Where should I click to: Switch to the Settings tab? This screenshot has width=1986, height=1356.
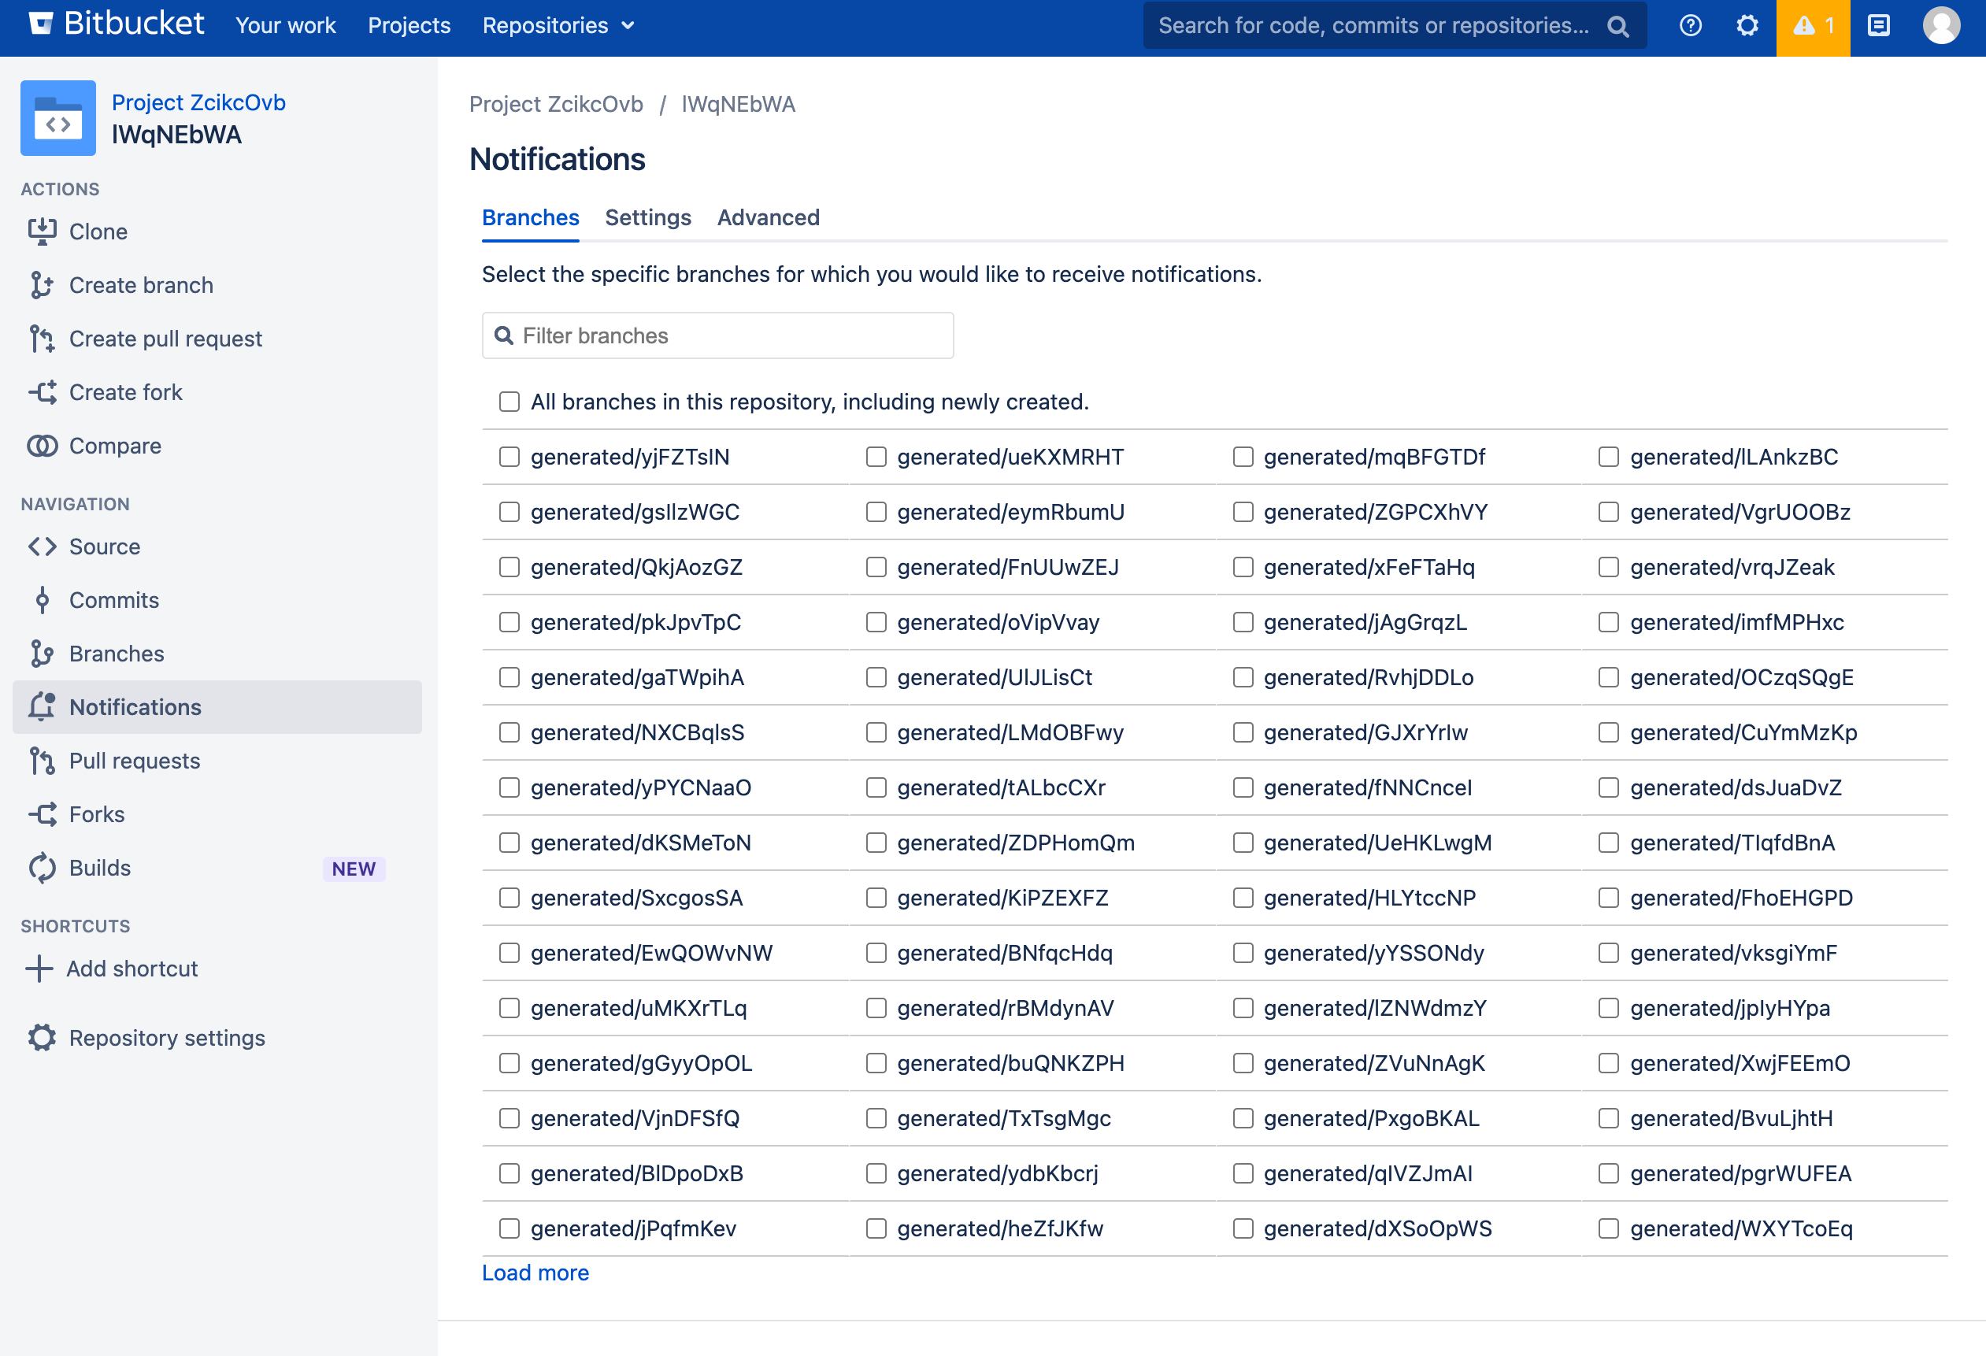649,217
